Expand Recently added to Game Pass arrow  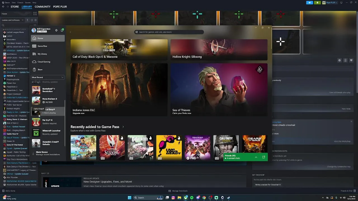point(123,127)
